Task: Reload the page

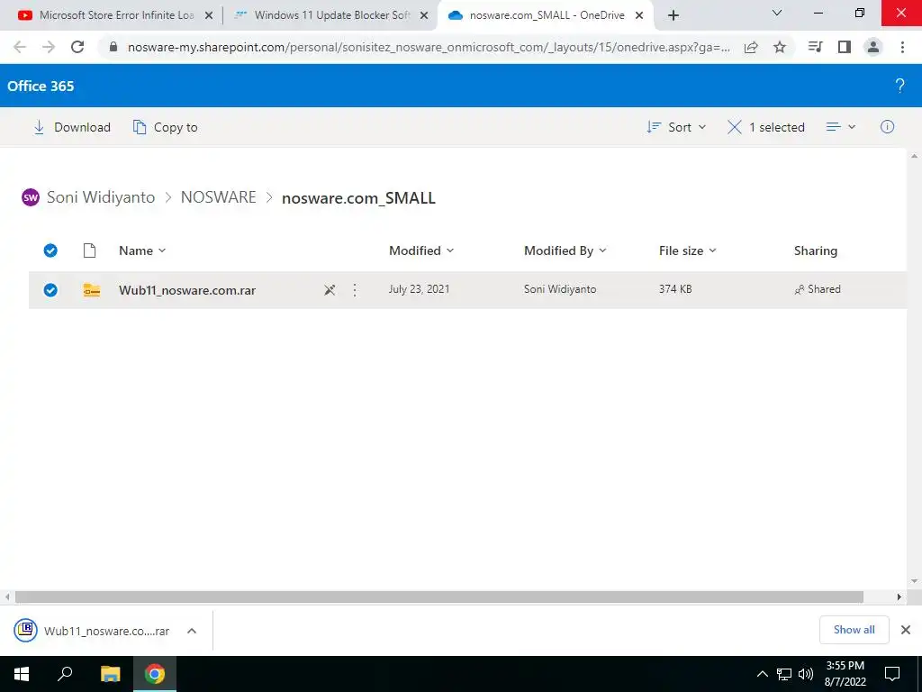Action: pyautogui.click(x=77, y=47)
